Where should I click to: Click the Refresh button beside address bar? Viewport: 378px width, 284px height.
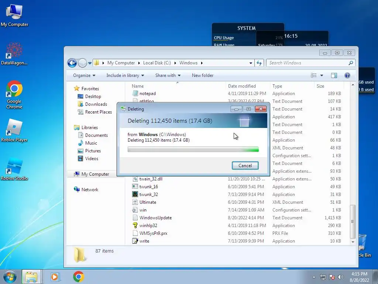click(259, 63)
